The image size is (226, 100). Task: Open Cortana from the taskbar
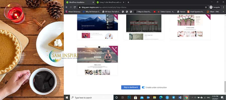coord(117,97)
